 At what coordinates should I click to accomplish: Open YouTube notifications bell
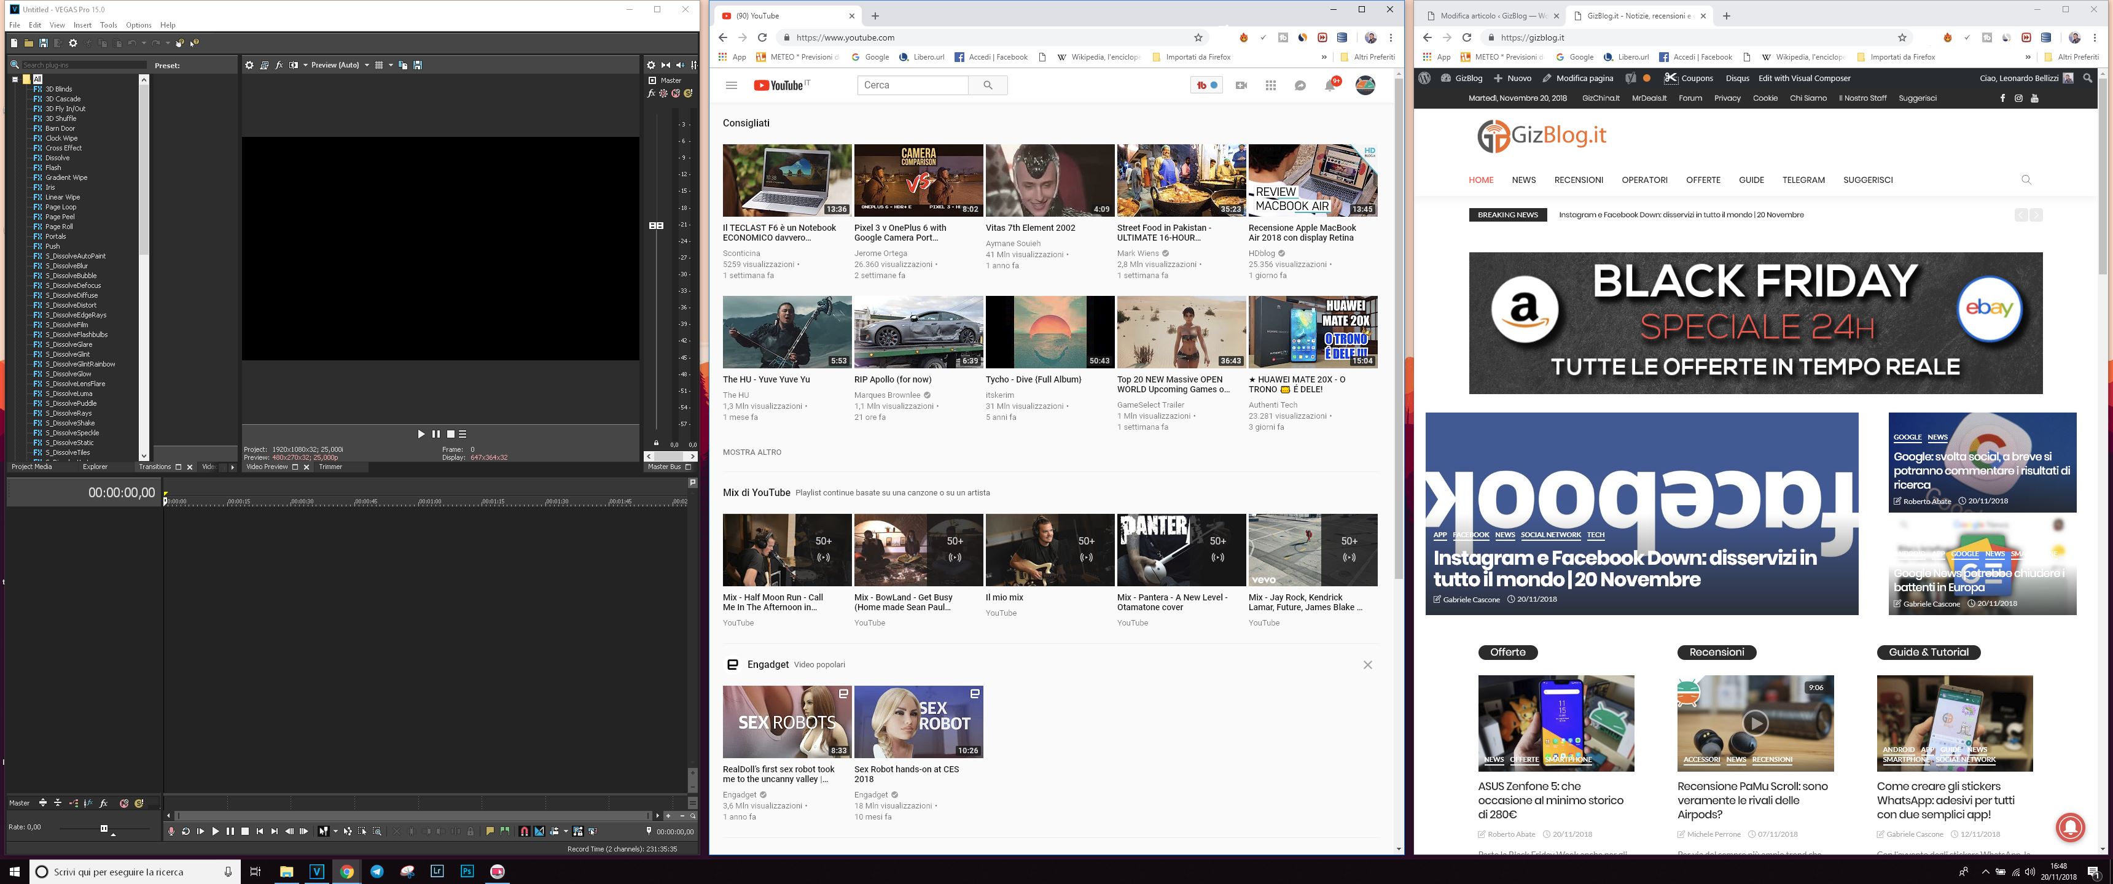click(1330, 85)
